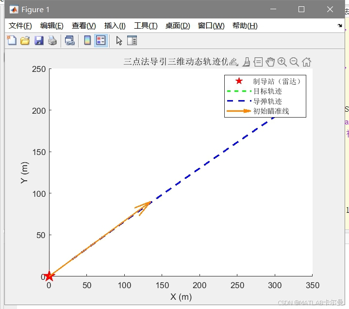The width and height of the screenshot is (349, 309).
Task: Open the 插入(I) menu
Action: click(x=115, y=26)
